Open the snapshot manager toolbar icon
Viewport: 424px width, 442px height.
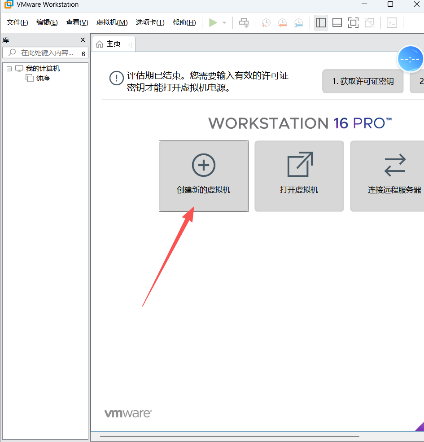click(x=298, y=22)
